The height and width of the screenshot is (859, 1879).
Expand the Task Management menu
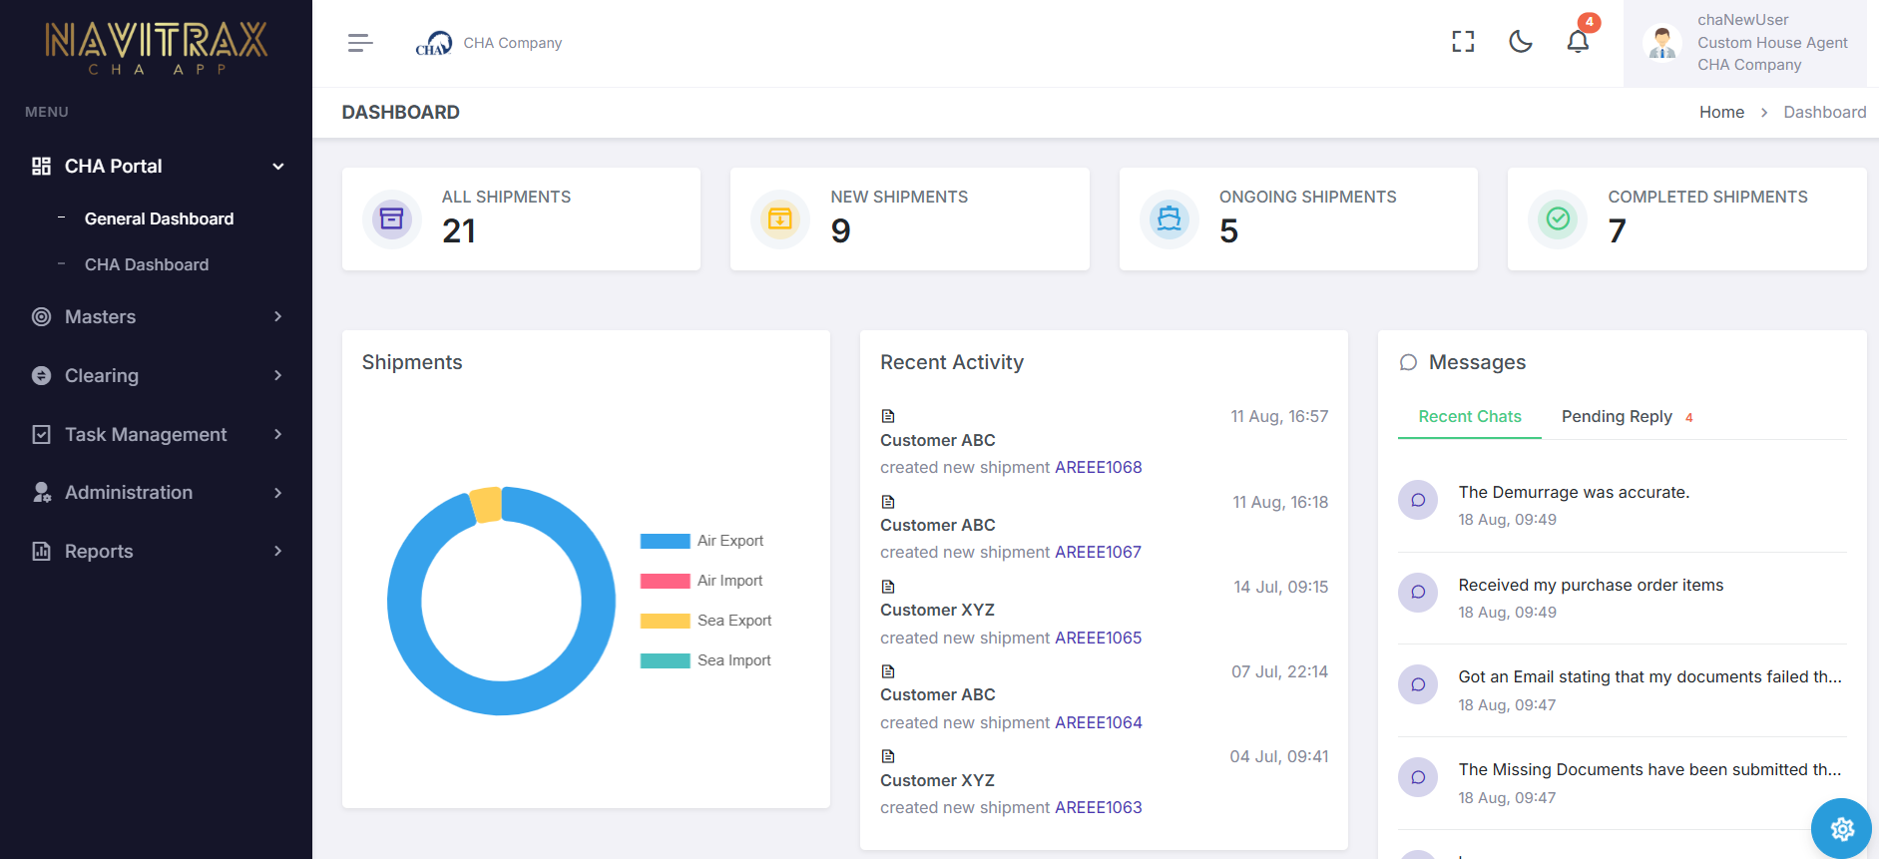pyautogui.click(x=157, y=434)
